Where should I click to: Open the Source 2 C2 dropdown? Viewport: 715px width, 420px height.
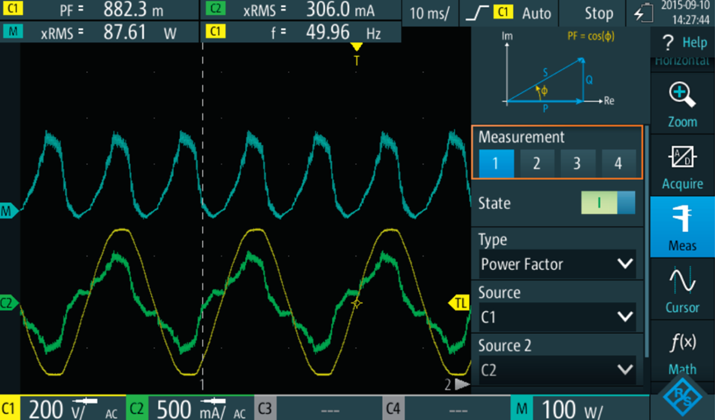click(x=557, y=370)
